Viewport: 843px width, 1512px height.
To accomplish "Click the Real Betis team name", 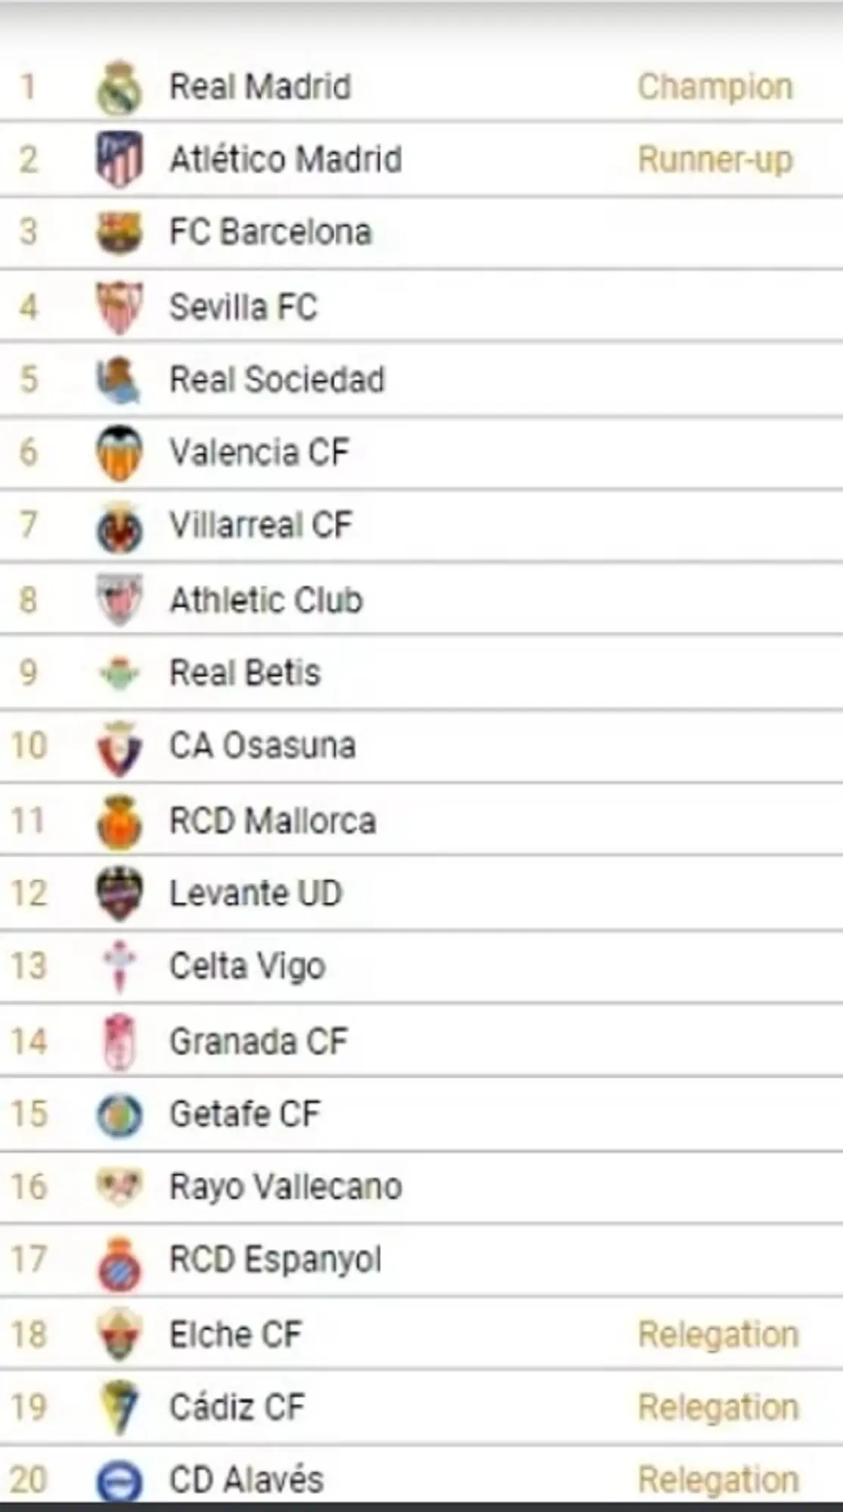I will 245,673.
